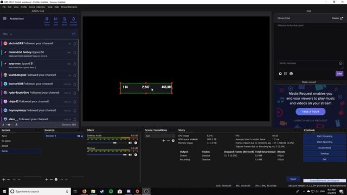Click the TAKE A TOUR button
Viewport: 347px width, 195px height.
pyautogui.click(x=311, y=112)
